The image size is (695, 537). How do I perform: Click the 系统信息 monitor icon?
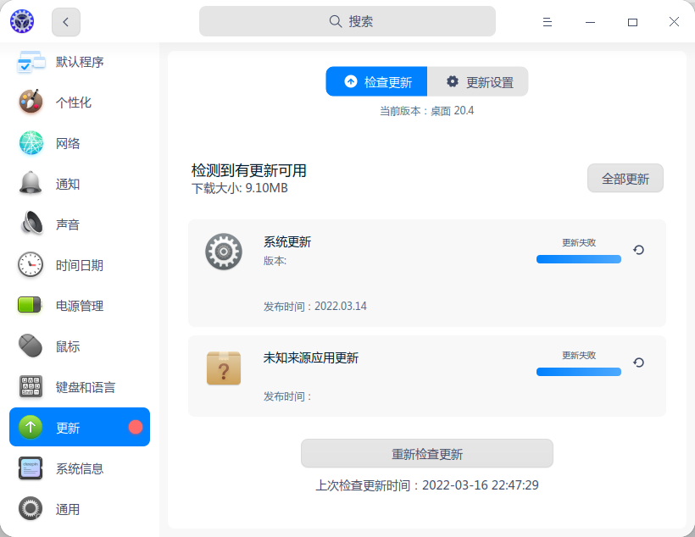coord(31,468)
